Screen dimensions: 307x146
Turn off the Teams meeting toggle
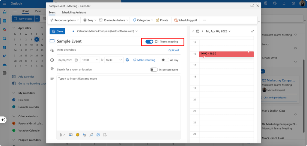149,42
